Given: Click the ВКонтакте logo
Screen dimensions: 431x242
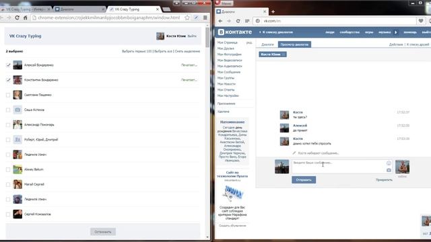Looking at the screenshot, I should pos(235,32).
